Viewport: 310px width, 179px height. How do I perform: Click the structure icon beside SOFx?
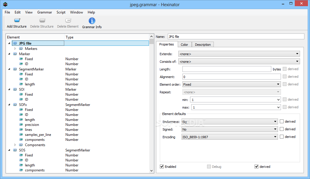tap(15, 105)
